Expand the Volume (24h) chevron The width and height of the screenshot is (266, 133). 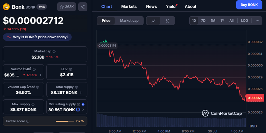pos(41,75)
